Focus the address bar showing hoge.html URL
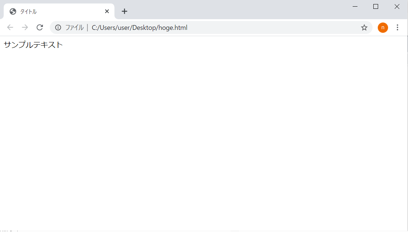 [x=211, y=28]
